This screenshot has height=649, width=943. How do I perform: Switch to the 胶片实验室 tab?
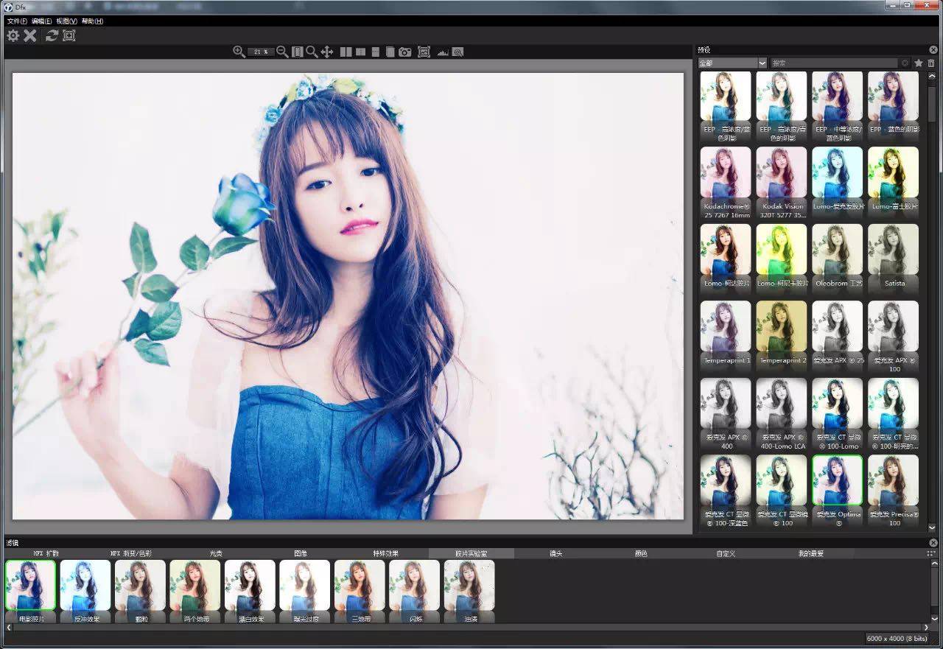tap(471, 553)
